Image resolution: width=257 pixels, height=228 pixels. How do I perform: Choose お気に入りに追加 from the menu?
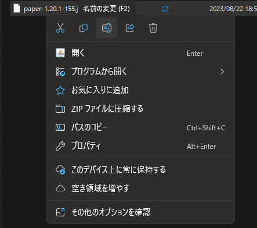click(140, 90)
